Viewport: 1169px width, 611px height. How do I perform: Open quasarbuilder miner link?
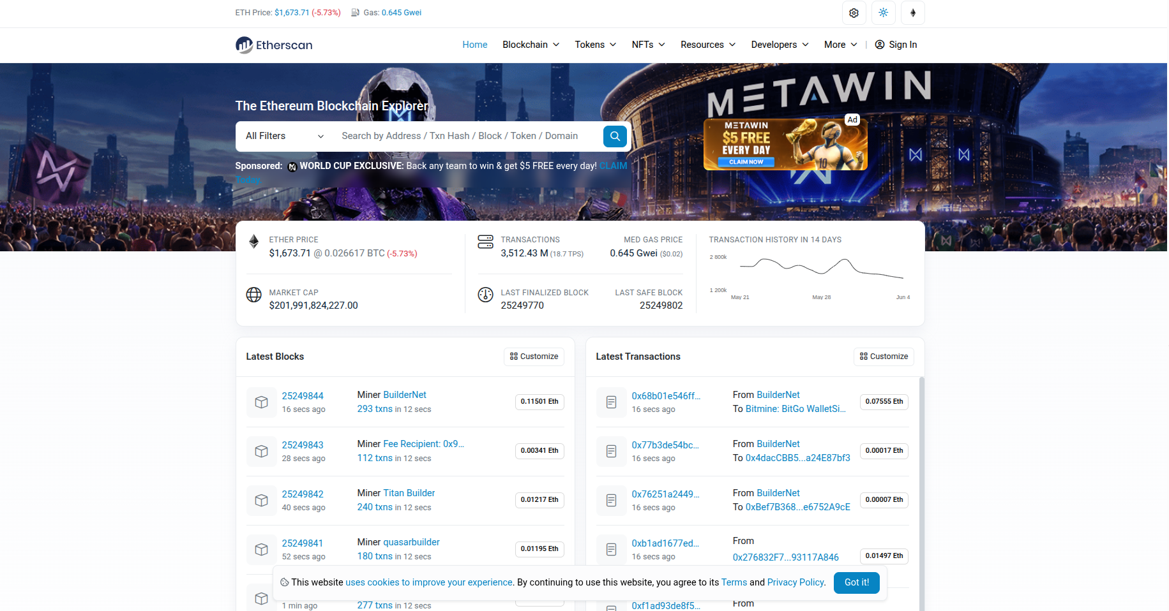411,542
